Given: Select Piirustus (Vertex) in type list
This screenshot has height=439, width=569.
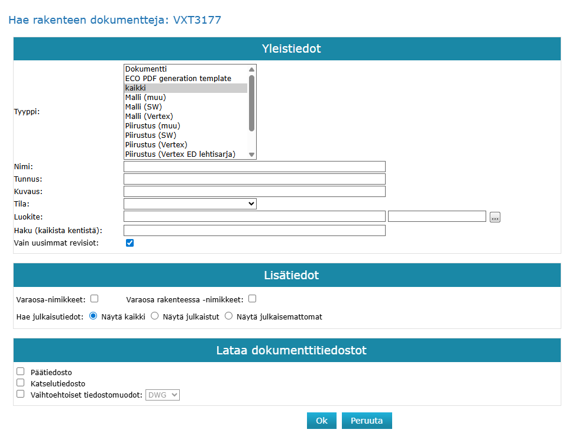Looking at the screenshot, I should [156, 145].
